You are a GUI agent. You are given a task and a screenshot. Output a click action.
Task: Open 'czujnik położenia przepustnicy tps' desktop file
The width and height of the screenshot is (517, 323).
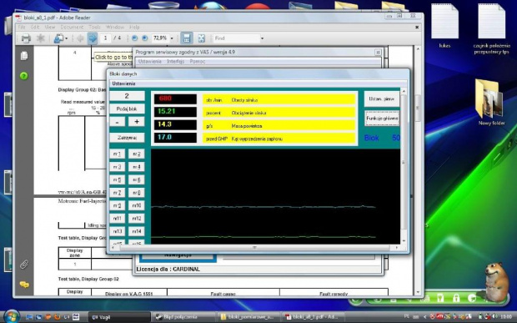492,28
